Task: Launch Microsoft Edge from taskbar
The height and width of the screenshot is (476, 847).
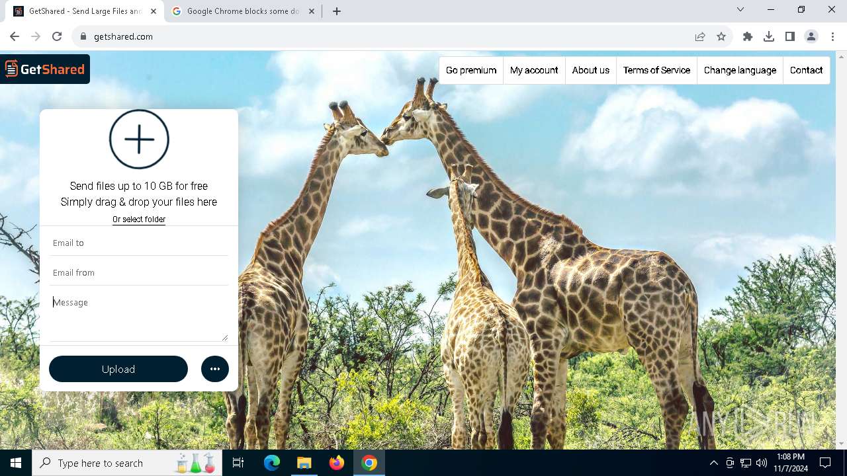Action: tap(272, 463)
